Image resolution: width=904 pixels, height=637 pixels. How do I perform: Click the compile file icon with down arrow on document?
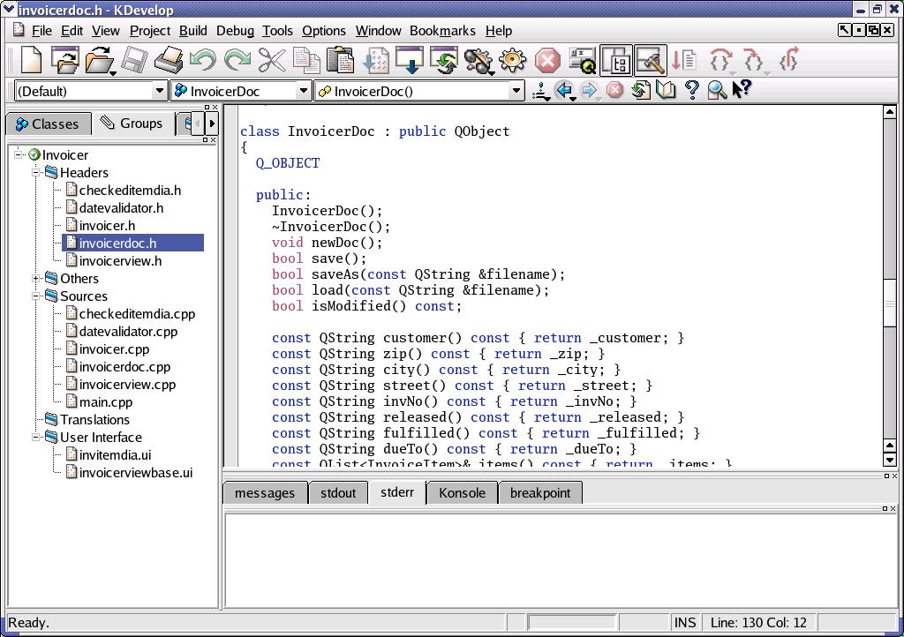point(375,60)
